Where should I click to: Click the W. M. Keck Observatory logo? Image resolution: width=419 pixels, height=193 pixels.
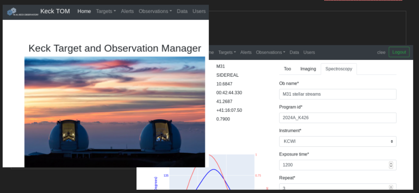pos(23,12)
